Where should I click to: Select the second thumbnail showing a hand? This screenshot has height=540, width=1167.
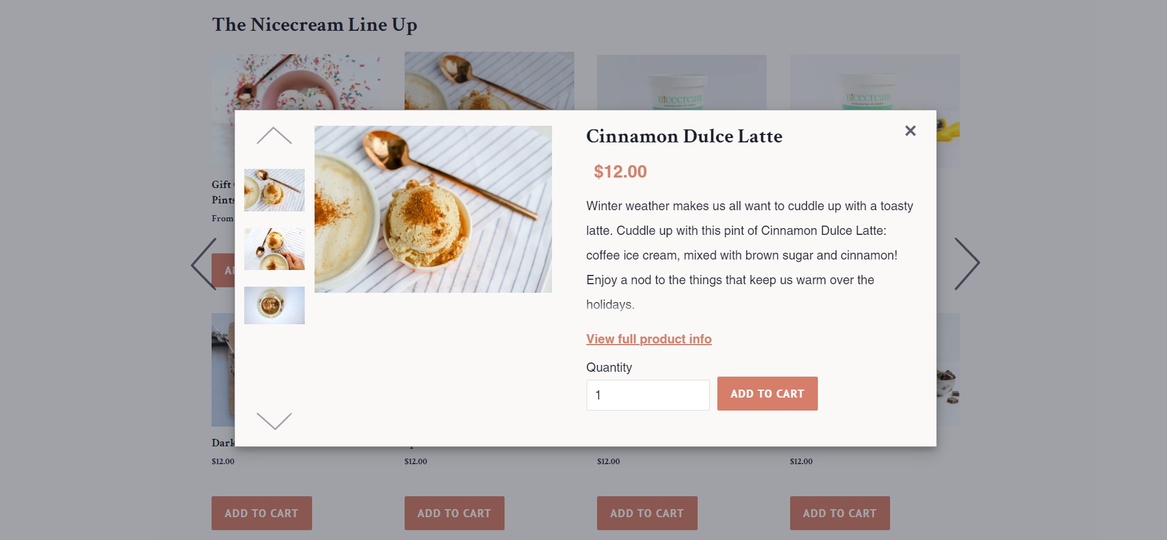(274, 249)
